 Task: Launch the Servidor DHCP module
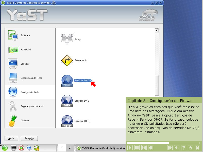[x=82, y=80]
